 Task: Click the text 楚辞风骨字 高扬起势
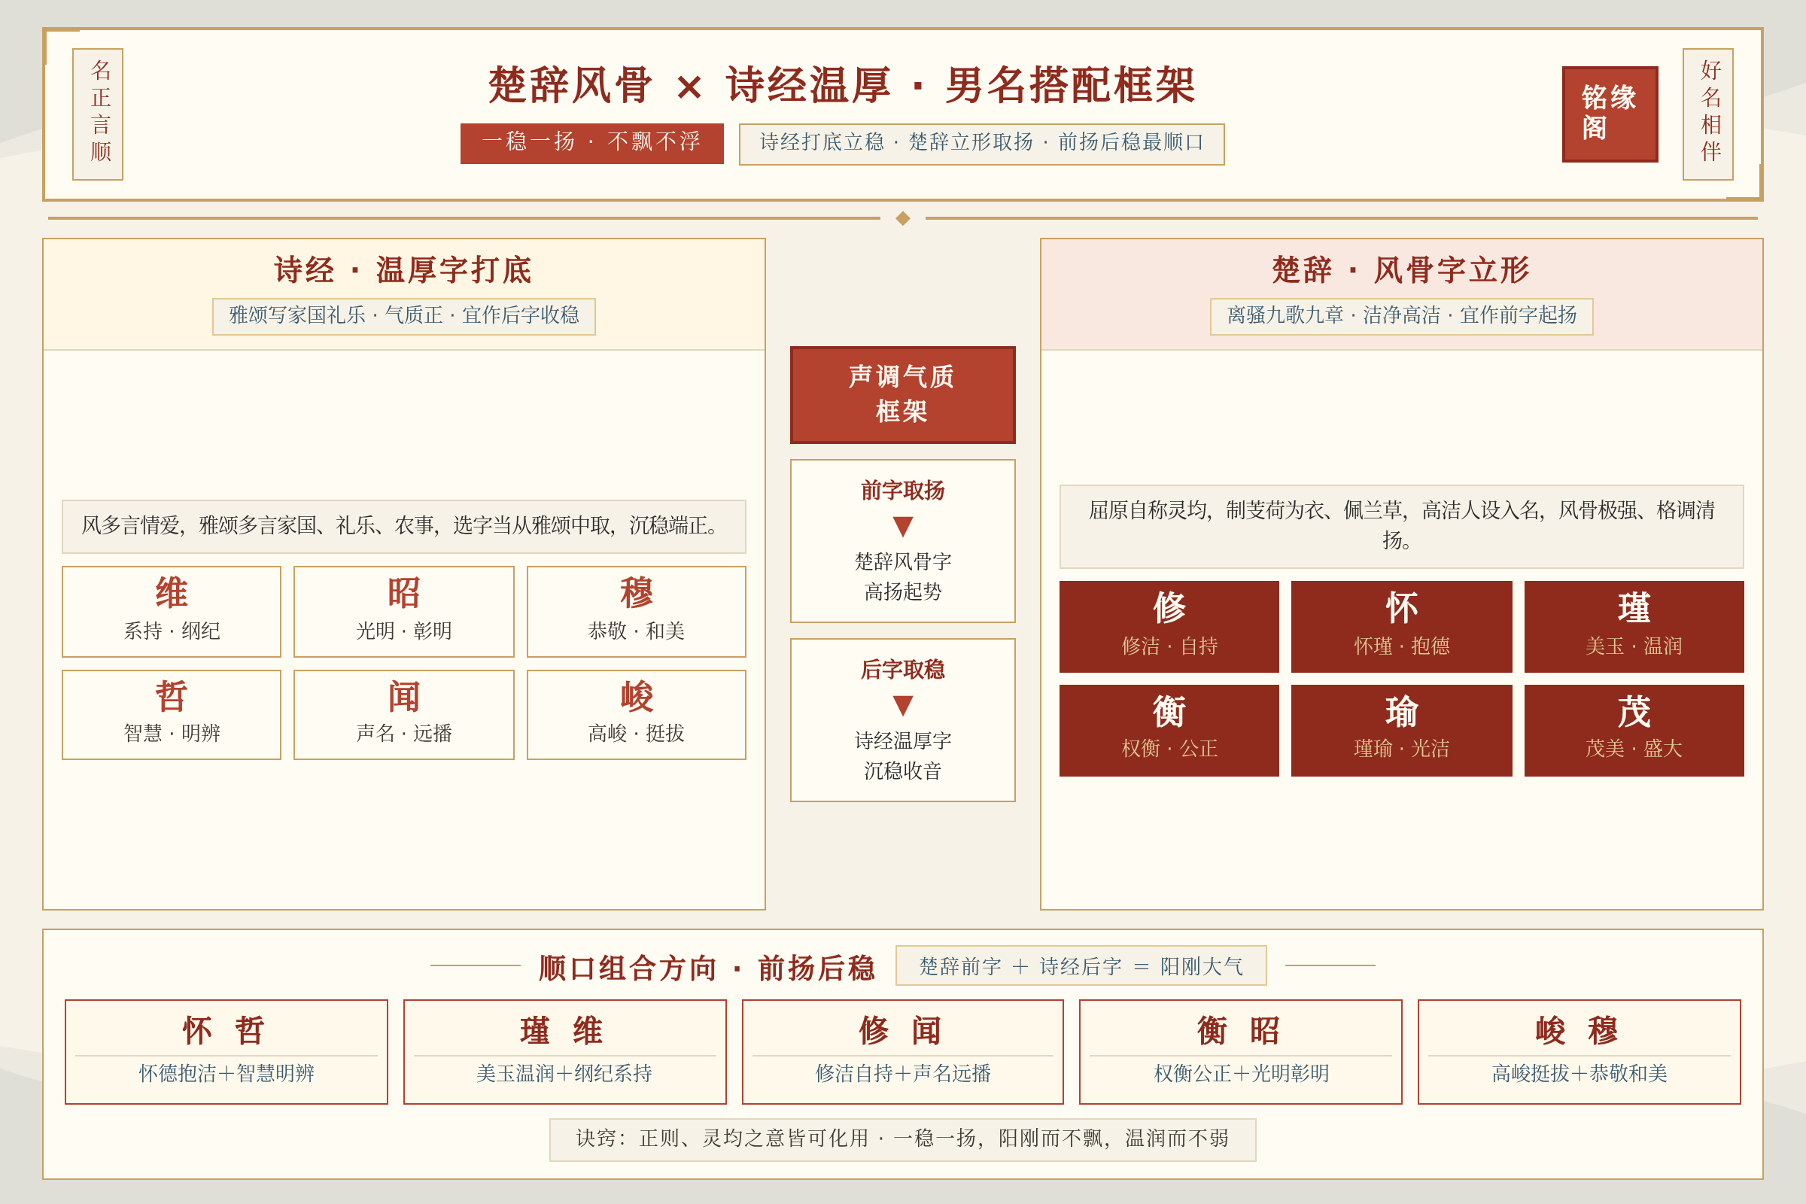coord(902,576)
